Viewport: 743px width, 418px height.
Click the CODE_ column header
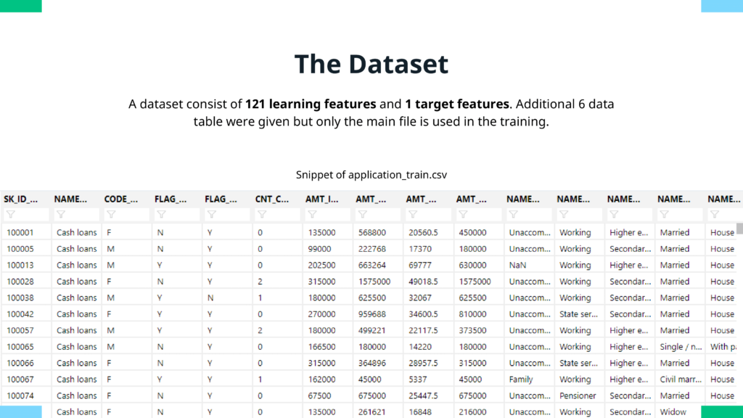pos(121,199)
